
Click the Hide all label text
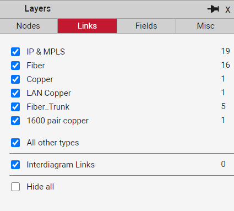40,187
